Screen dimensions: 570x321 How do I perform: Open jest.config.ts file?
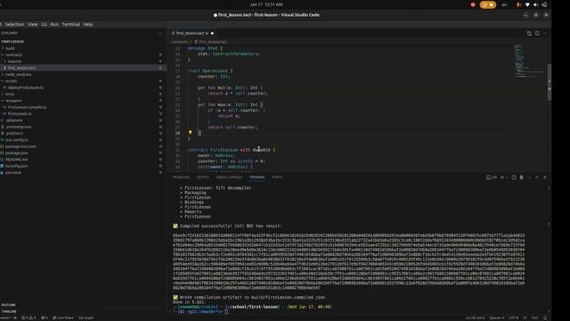coord(17,140)
